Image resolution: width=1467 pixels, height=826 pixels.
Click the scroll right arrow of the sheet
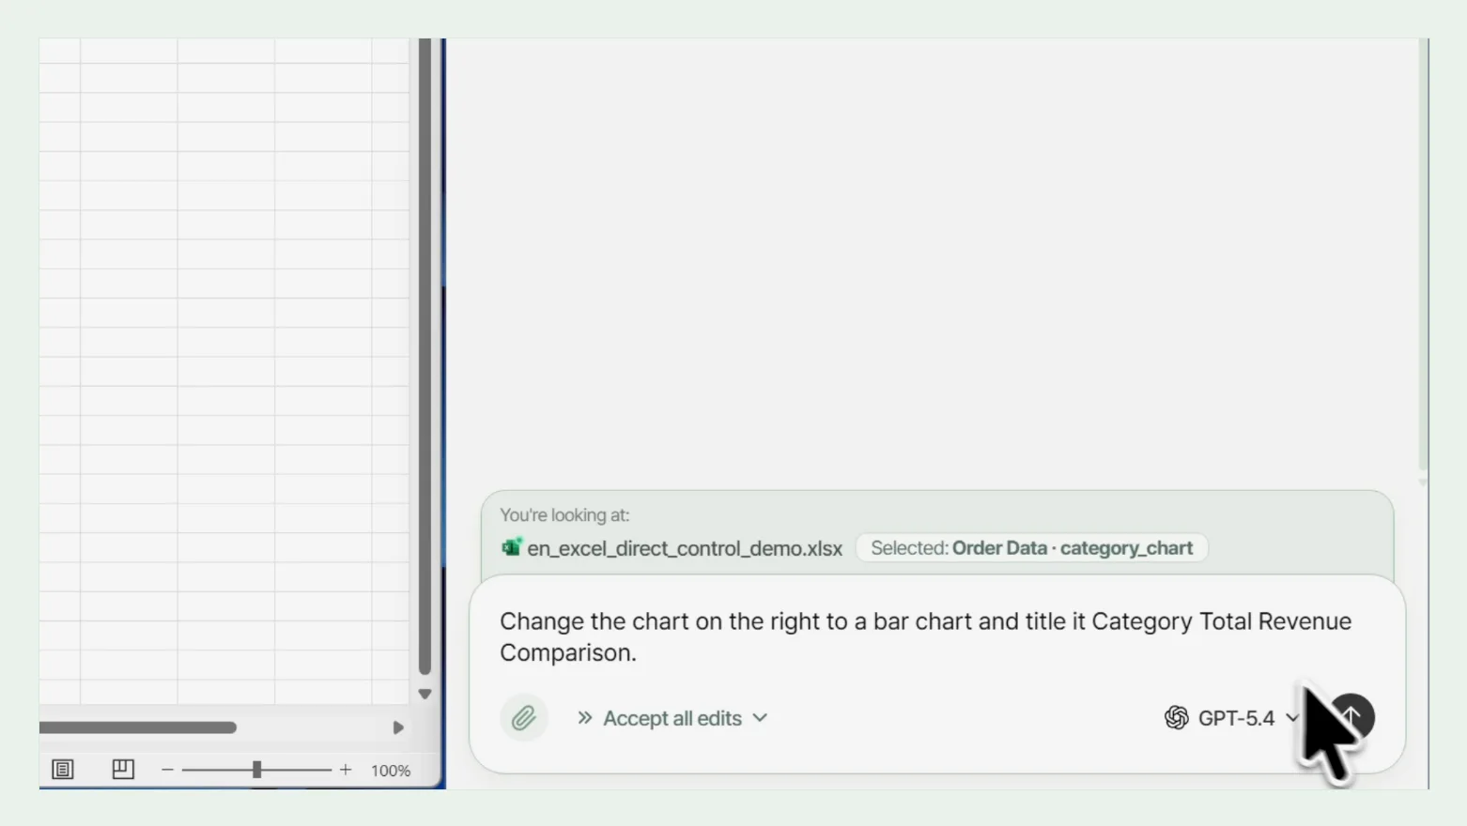click(398, 727)
